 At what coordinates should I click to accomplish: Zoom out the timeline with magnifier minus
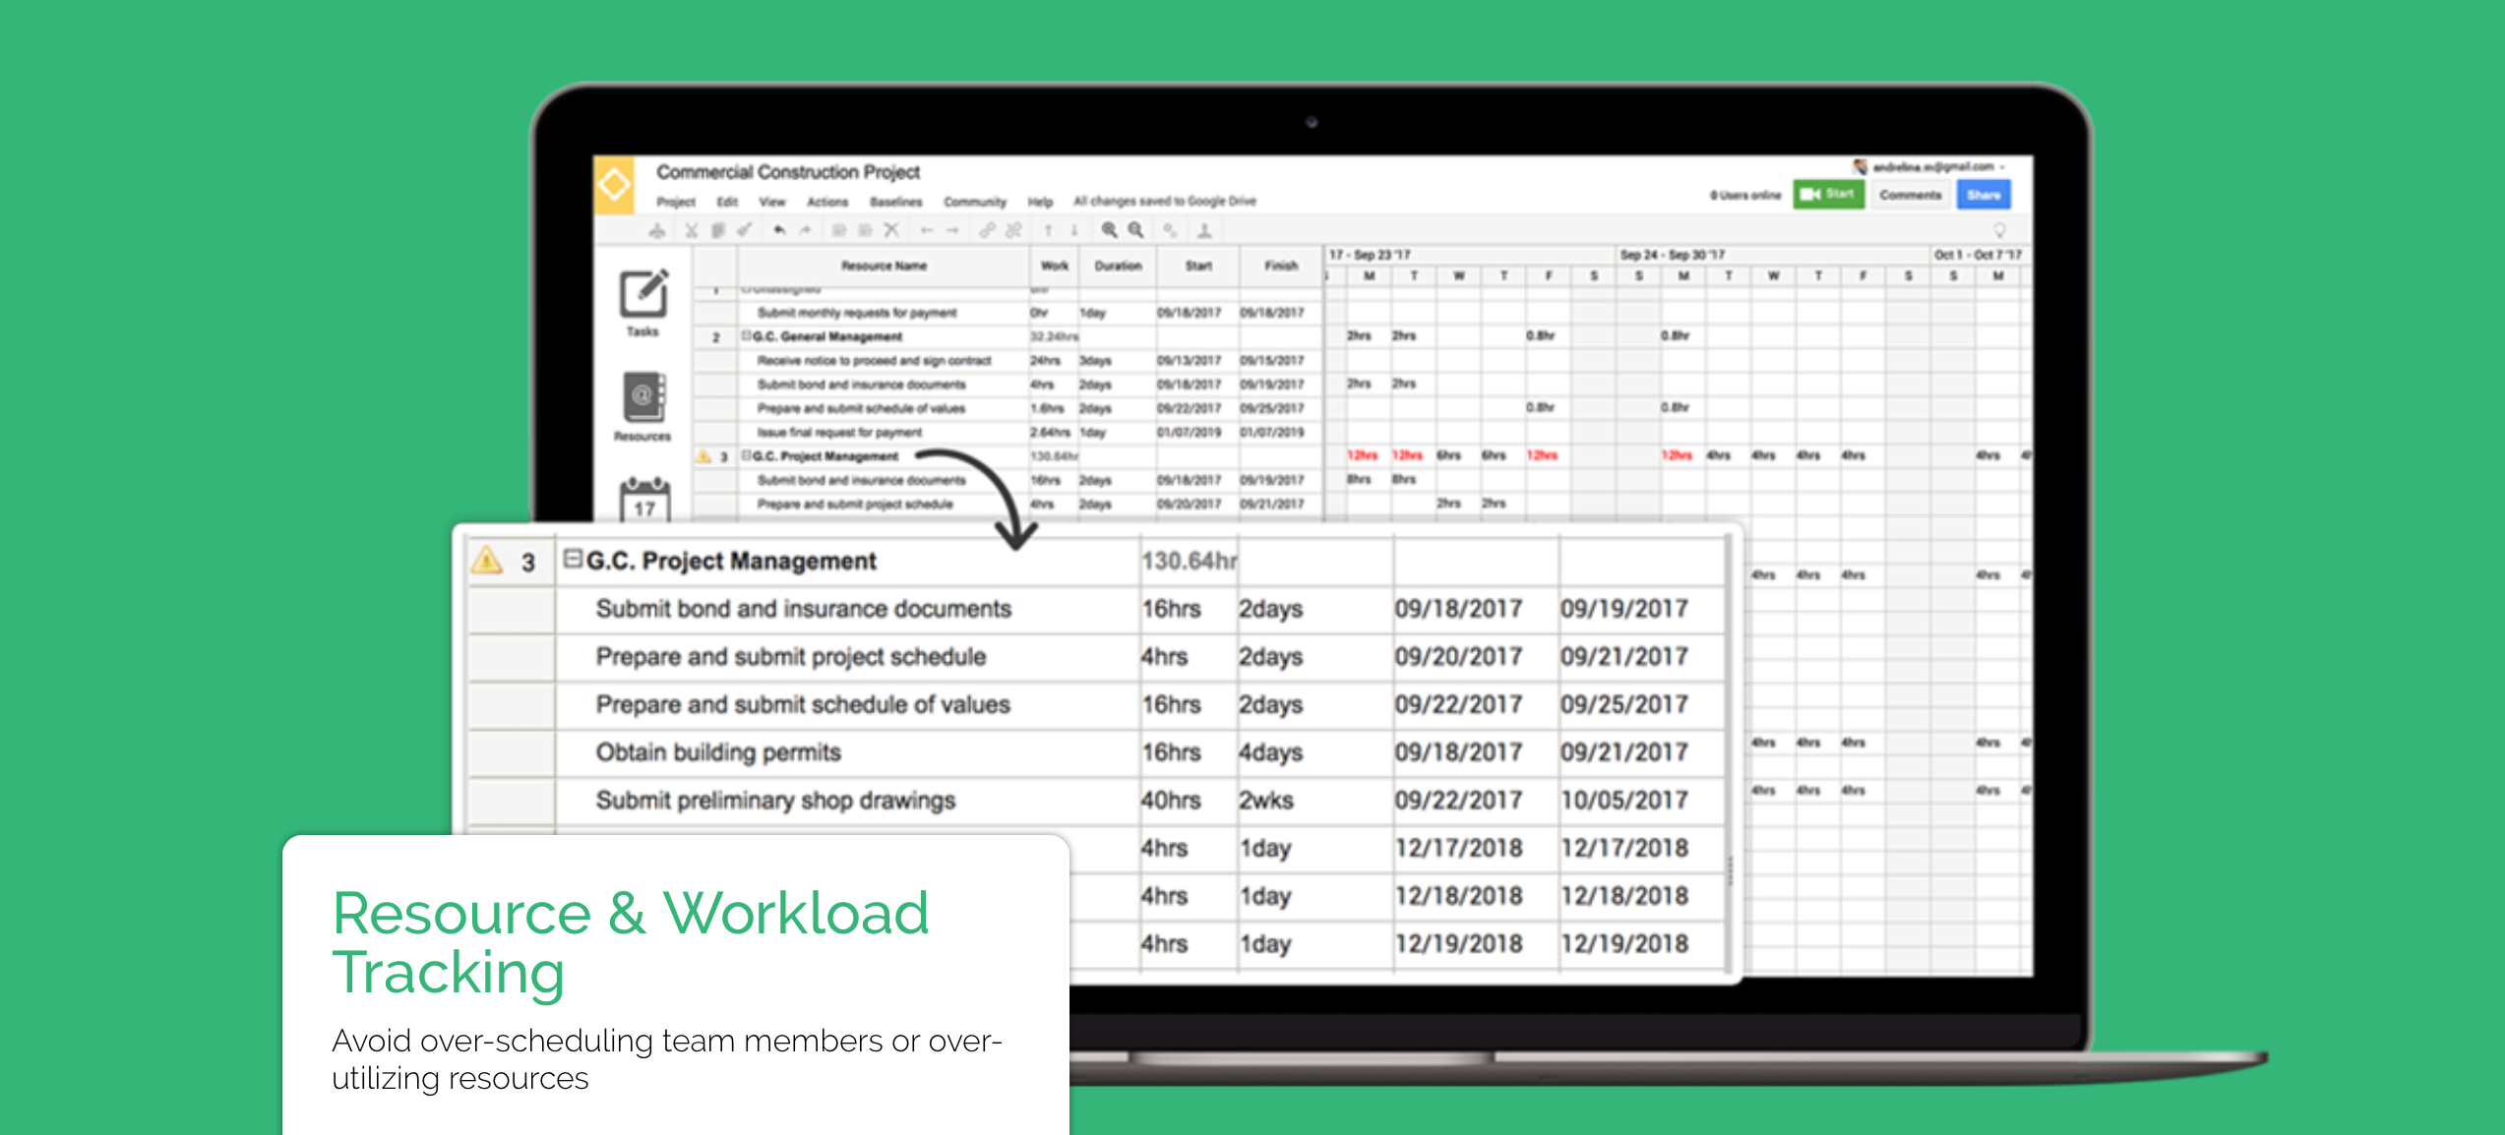tap(1135, 230)
